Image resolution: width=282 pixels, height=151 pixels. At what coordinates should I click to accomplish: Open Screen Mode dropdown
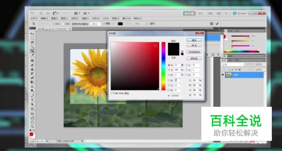click(86, 13)
